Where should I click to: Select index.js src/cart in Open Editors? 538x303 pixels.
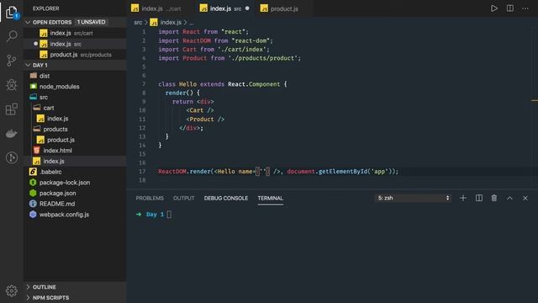pyautogui.click(x=75, y=33)
